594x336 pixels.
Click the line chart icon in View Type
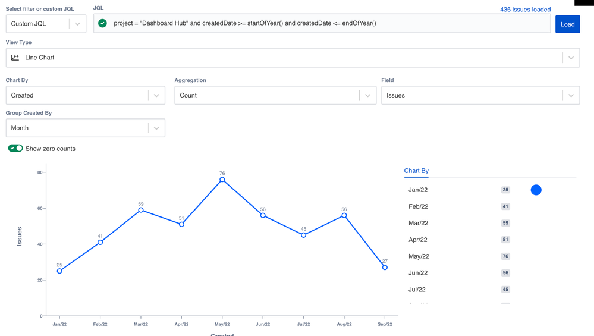pyautogui.click(x=15, y=58)
